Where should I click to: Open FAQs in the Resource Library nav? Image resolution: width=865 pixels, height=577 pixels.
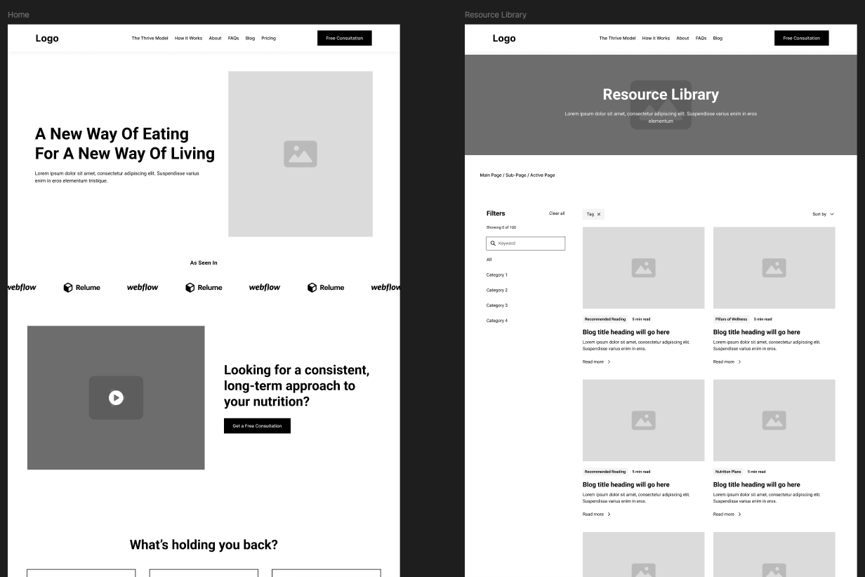701,39
